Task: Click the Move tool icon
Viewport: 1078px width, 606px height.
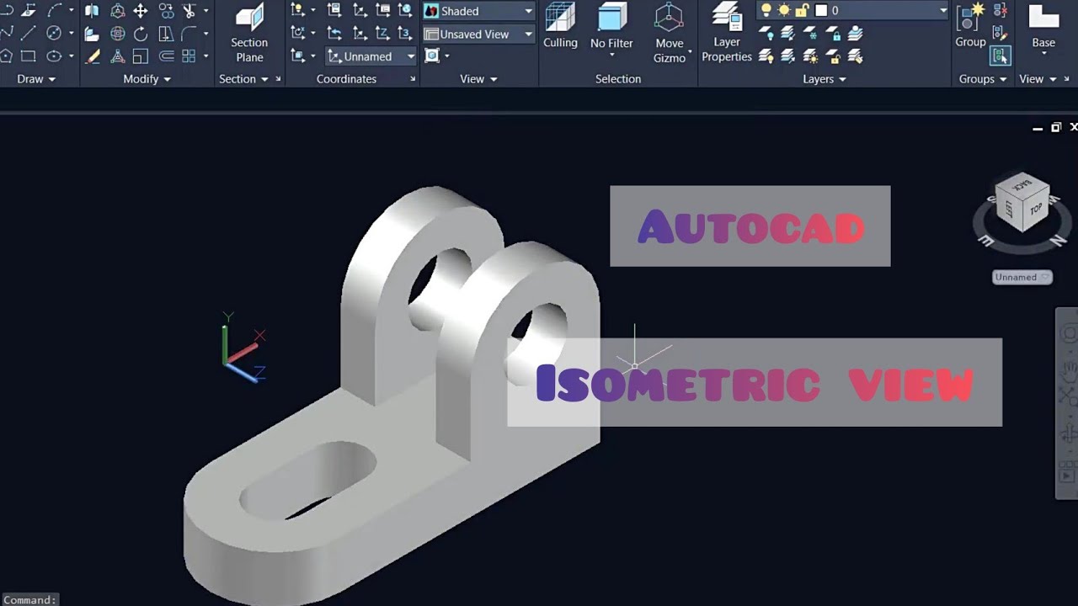Action: [x=141, y=11]
